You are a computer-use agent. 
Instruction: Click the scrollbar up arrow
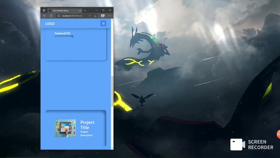pyautogui.click(x=112, y=20)
